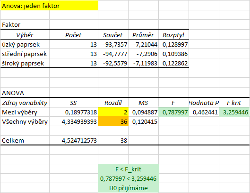Click the 'Mezi výběry' row label
The image size is (250, 193).
25,112
